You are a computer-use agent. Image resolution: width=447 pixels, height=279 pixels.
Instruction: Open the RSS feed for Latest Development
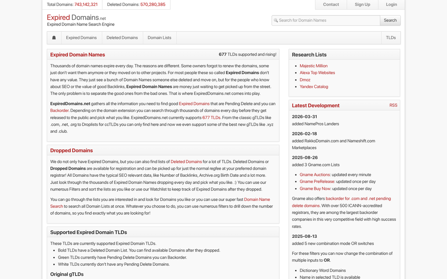click(393, 105)
